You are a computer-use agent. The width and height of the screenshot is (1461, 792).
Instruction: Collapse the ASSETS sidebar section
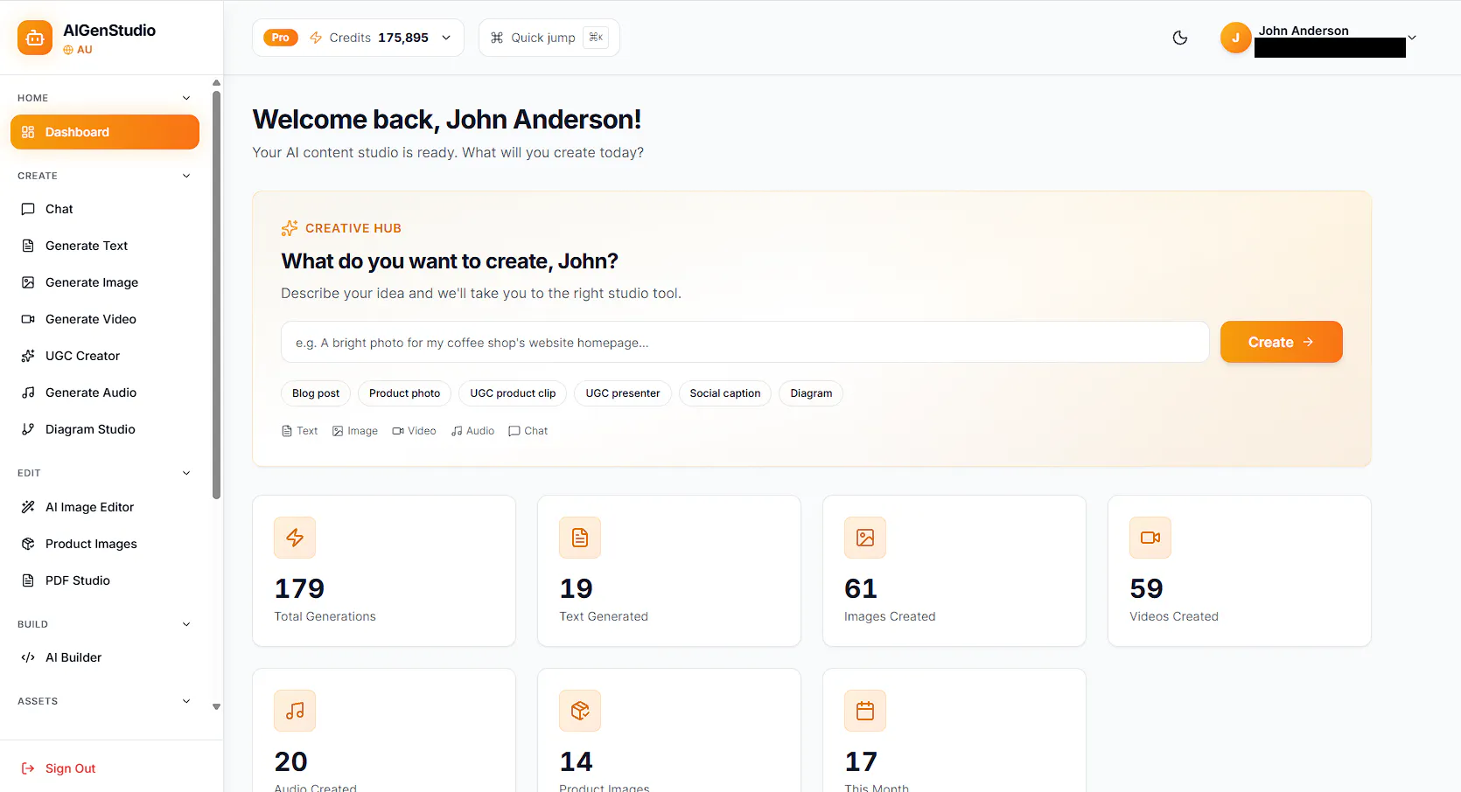tap(186, 701)
